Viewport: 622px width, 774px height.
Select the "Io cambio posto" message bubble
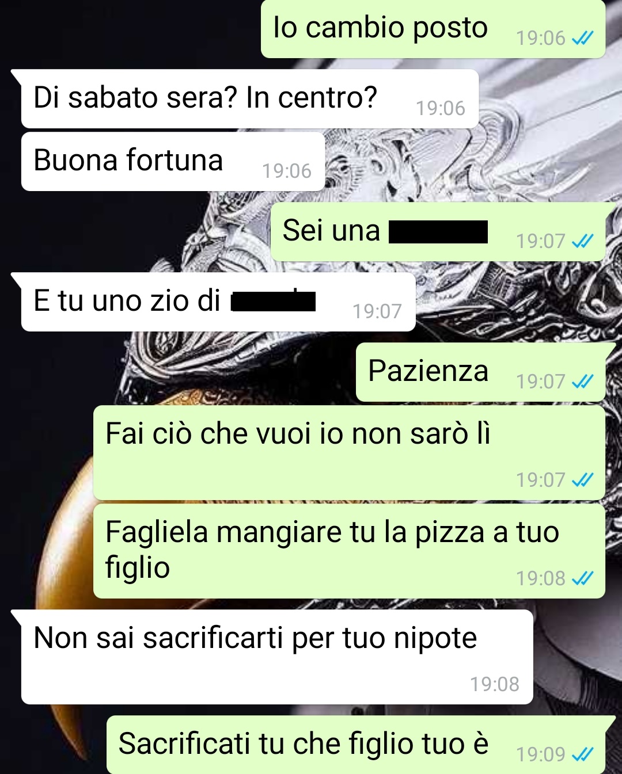[433, 29]
